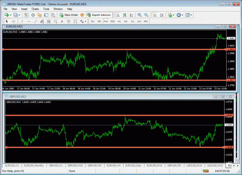Open the File menu
This screenshot has height=175, width=242.
(5, 9)
